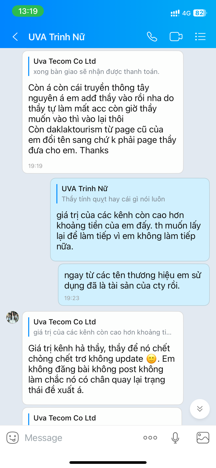The image size is (216, 468).
Task: Start a video call with camera icon
Action: pyautogui.click(x=176, y=37)
